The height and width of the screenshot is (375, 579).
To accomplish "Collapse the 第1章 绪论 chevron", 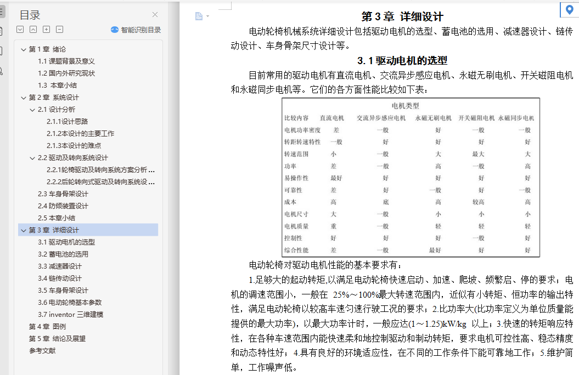I will pyautogui.click(x=24, y=49).
